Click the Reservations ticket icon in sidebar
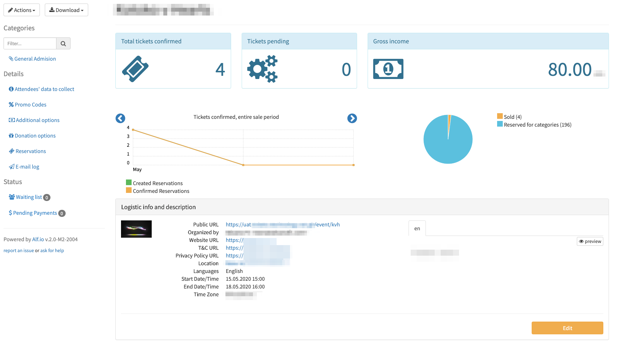 click(x=11, y=151)
